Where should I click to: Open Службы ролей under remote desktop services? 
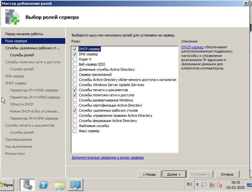tap(22, 55)
